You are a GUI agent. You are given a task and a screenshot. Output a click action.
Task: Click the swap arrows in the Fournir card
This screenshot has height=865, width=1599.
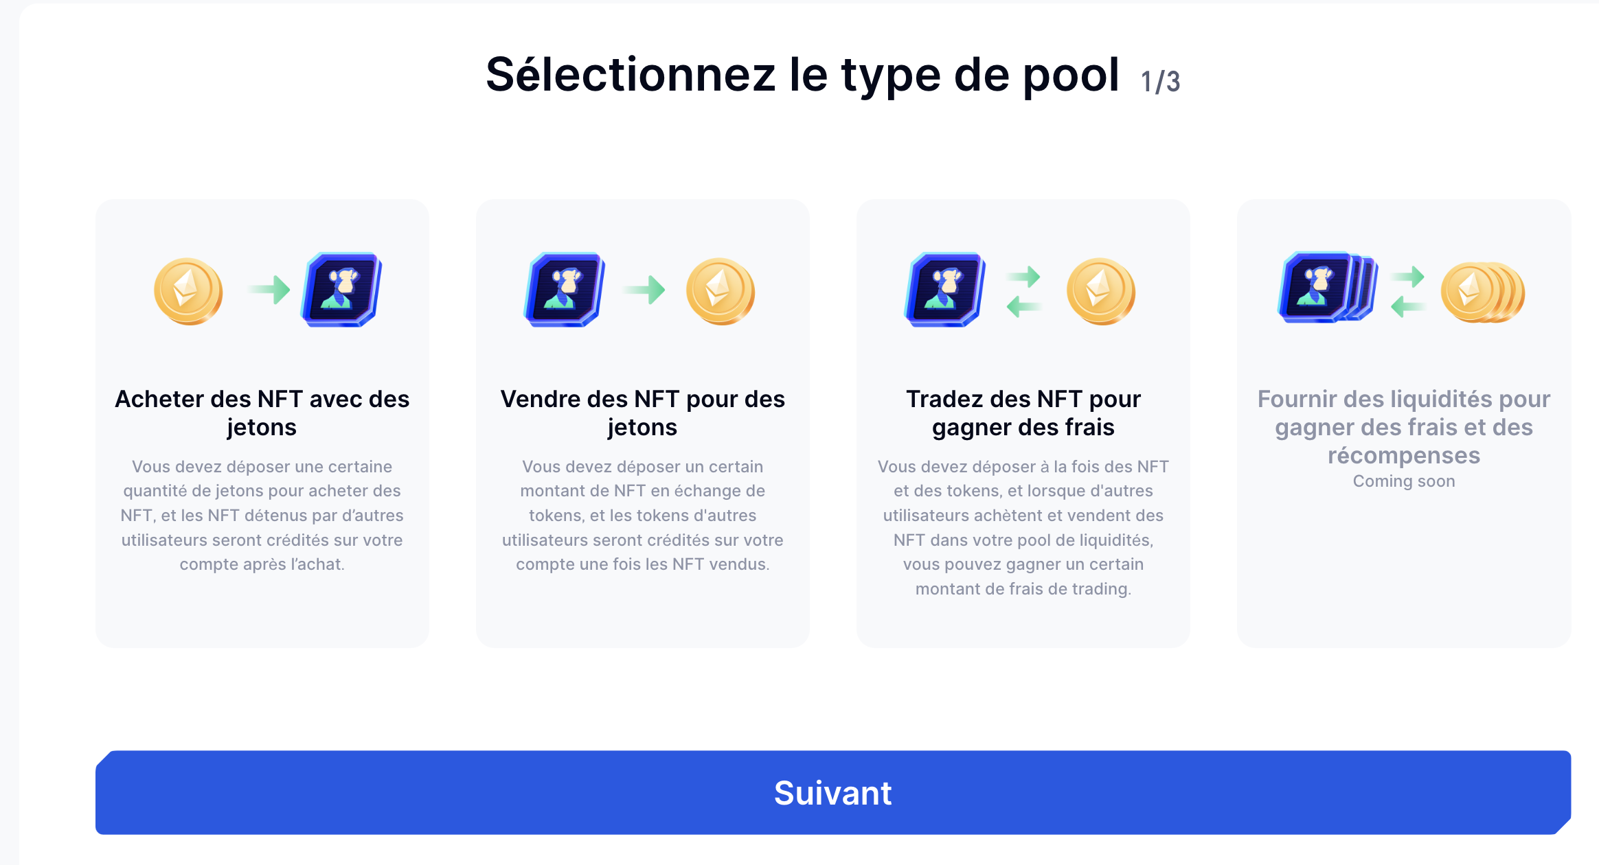1407,291
